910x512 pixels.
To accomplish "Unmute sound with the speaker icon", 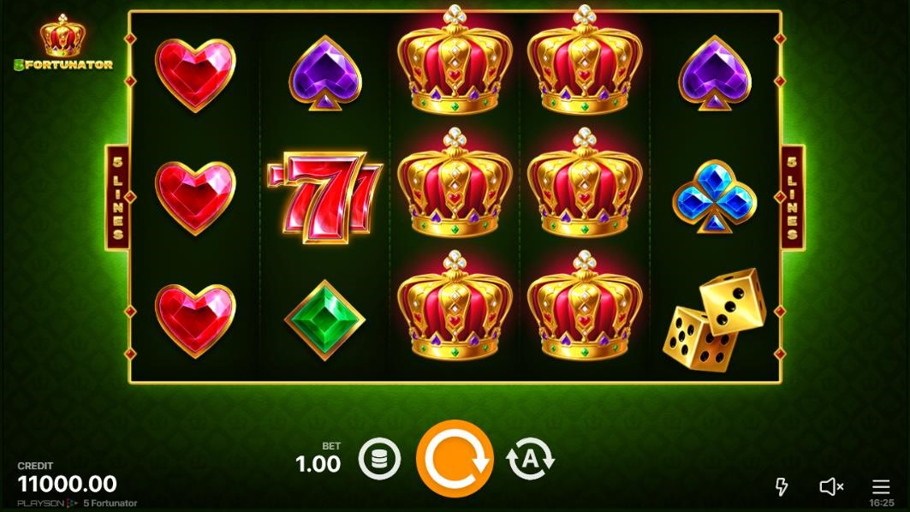I will click(x=831, y=486).
